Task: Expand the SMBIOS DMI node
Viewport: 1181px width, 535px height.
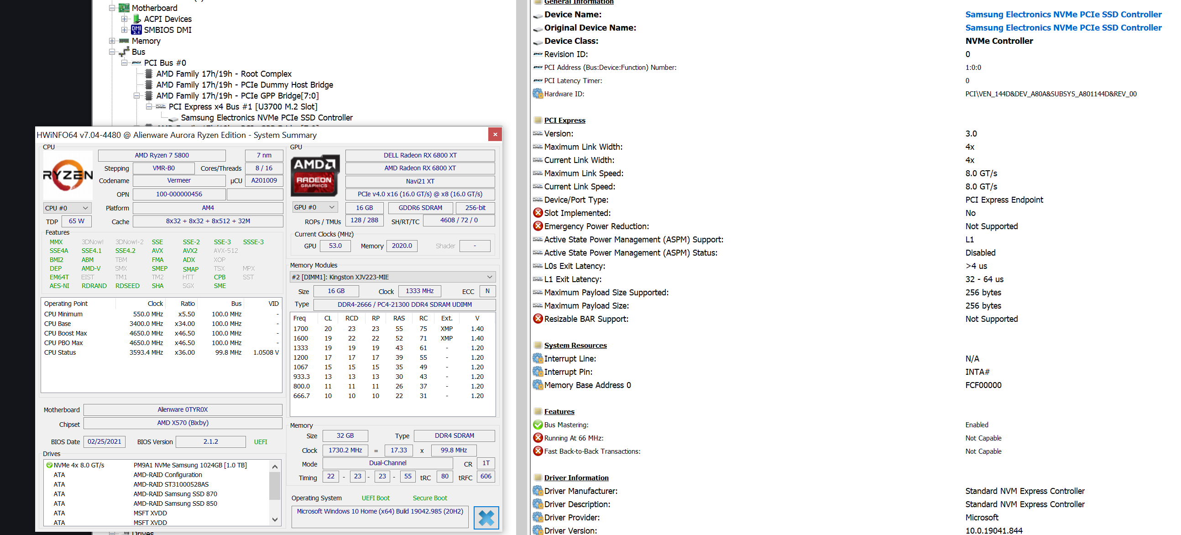Action: 124,30
